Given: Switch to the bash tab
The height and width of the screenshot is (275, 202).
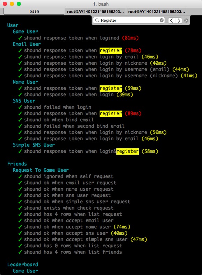Looking at the screenshot, I should (34, 12).
